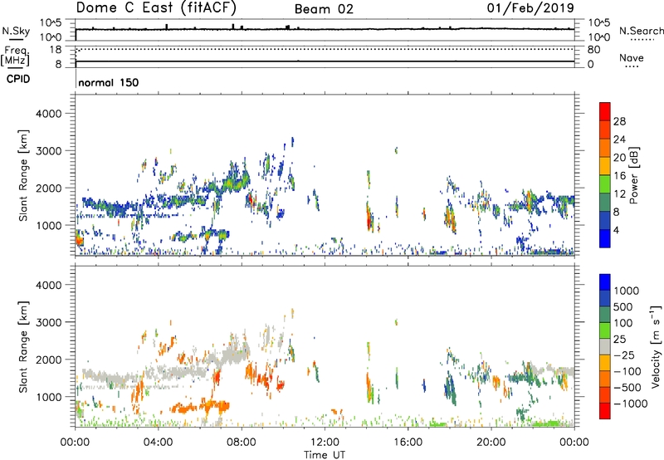Click the 'N.Search' legend label
Viewport: 664px width, 460px height.
[641, 31]
